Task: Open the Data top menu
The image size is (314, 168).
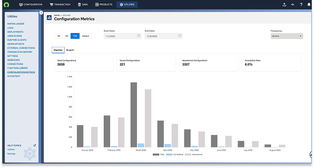Action: pos(83,4)
